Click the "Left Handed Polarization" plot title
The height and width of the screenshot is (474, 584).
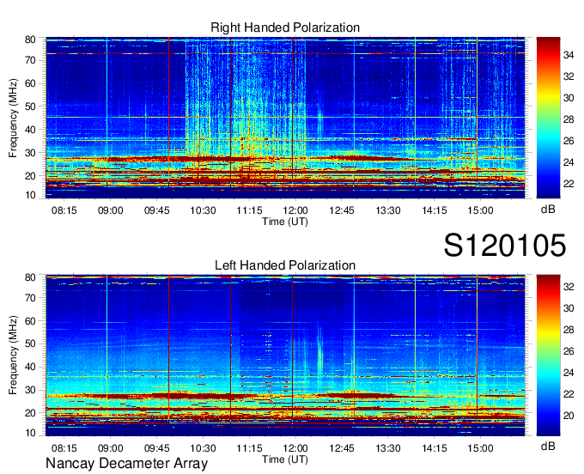point(285,265)
